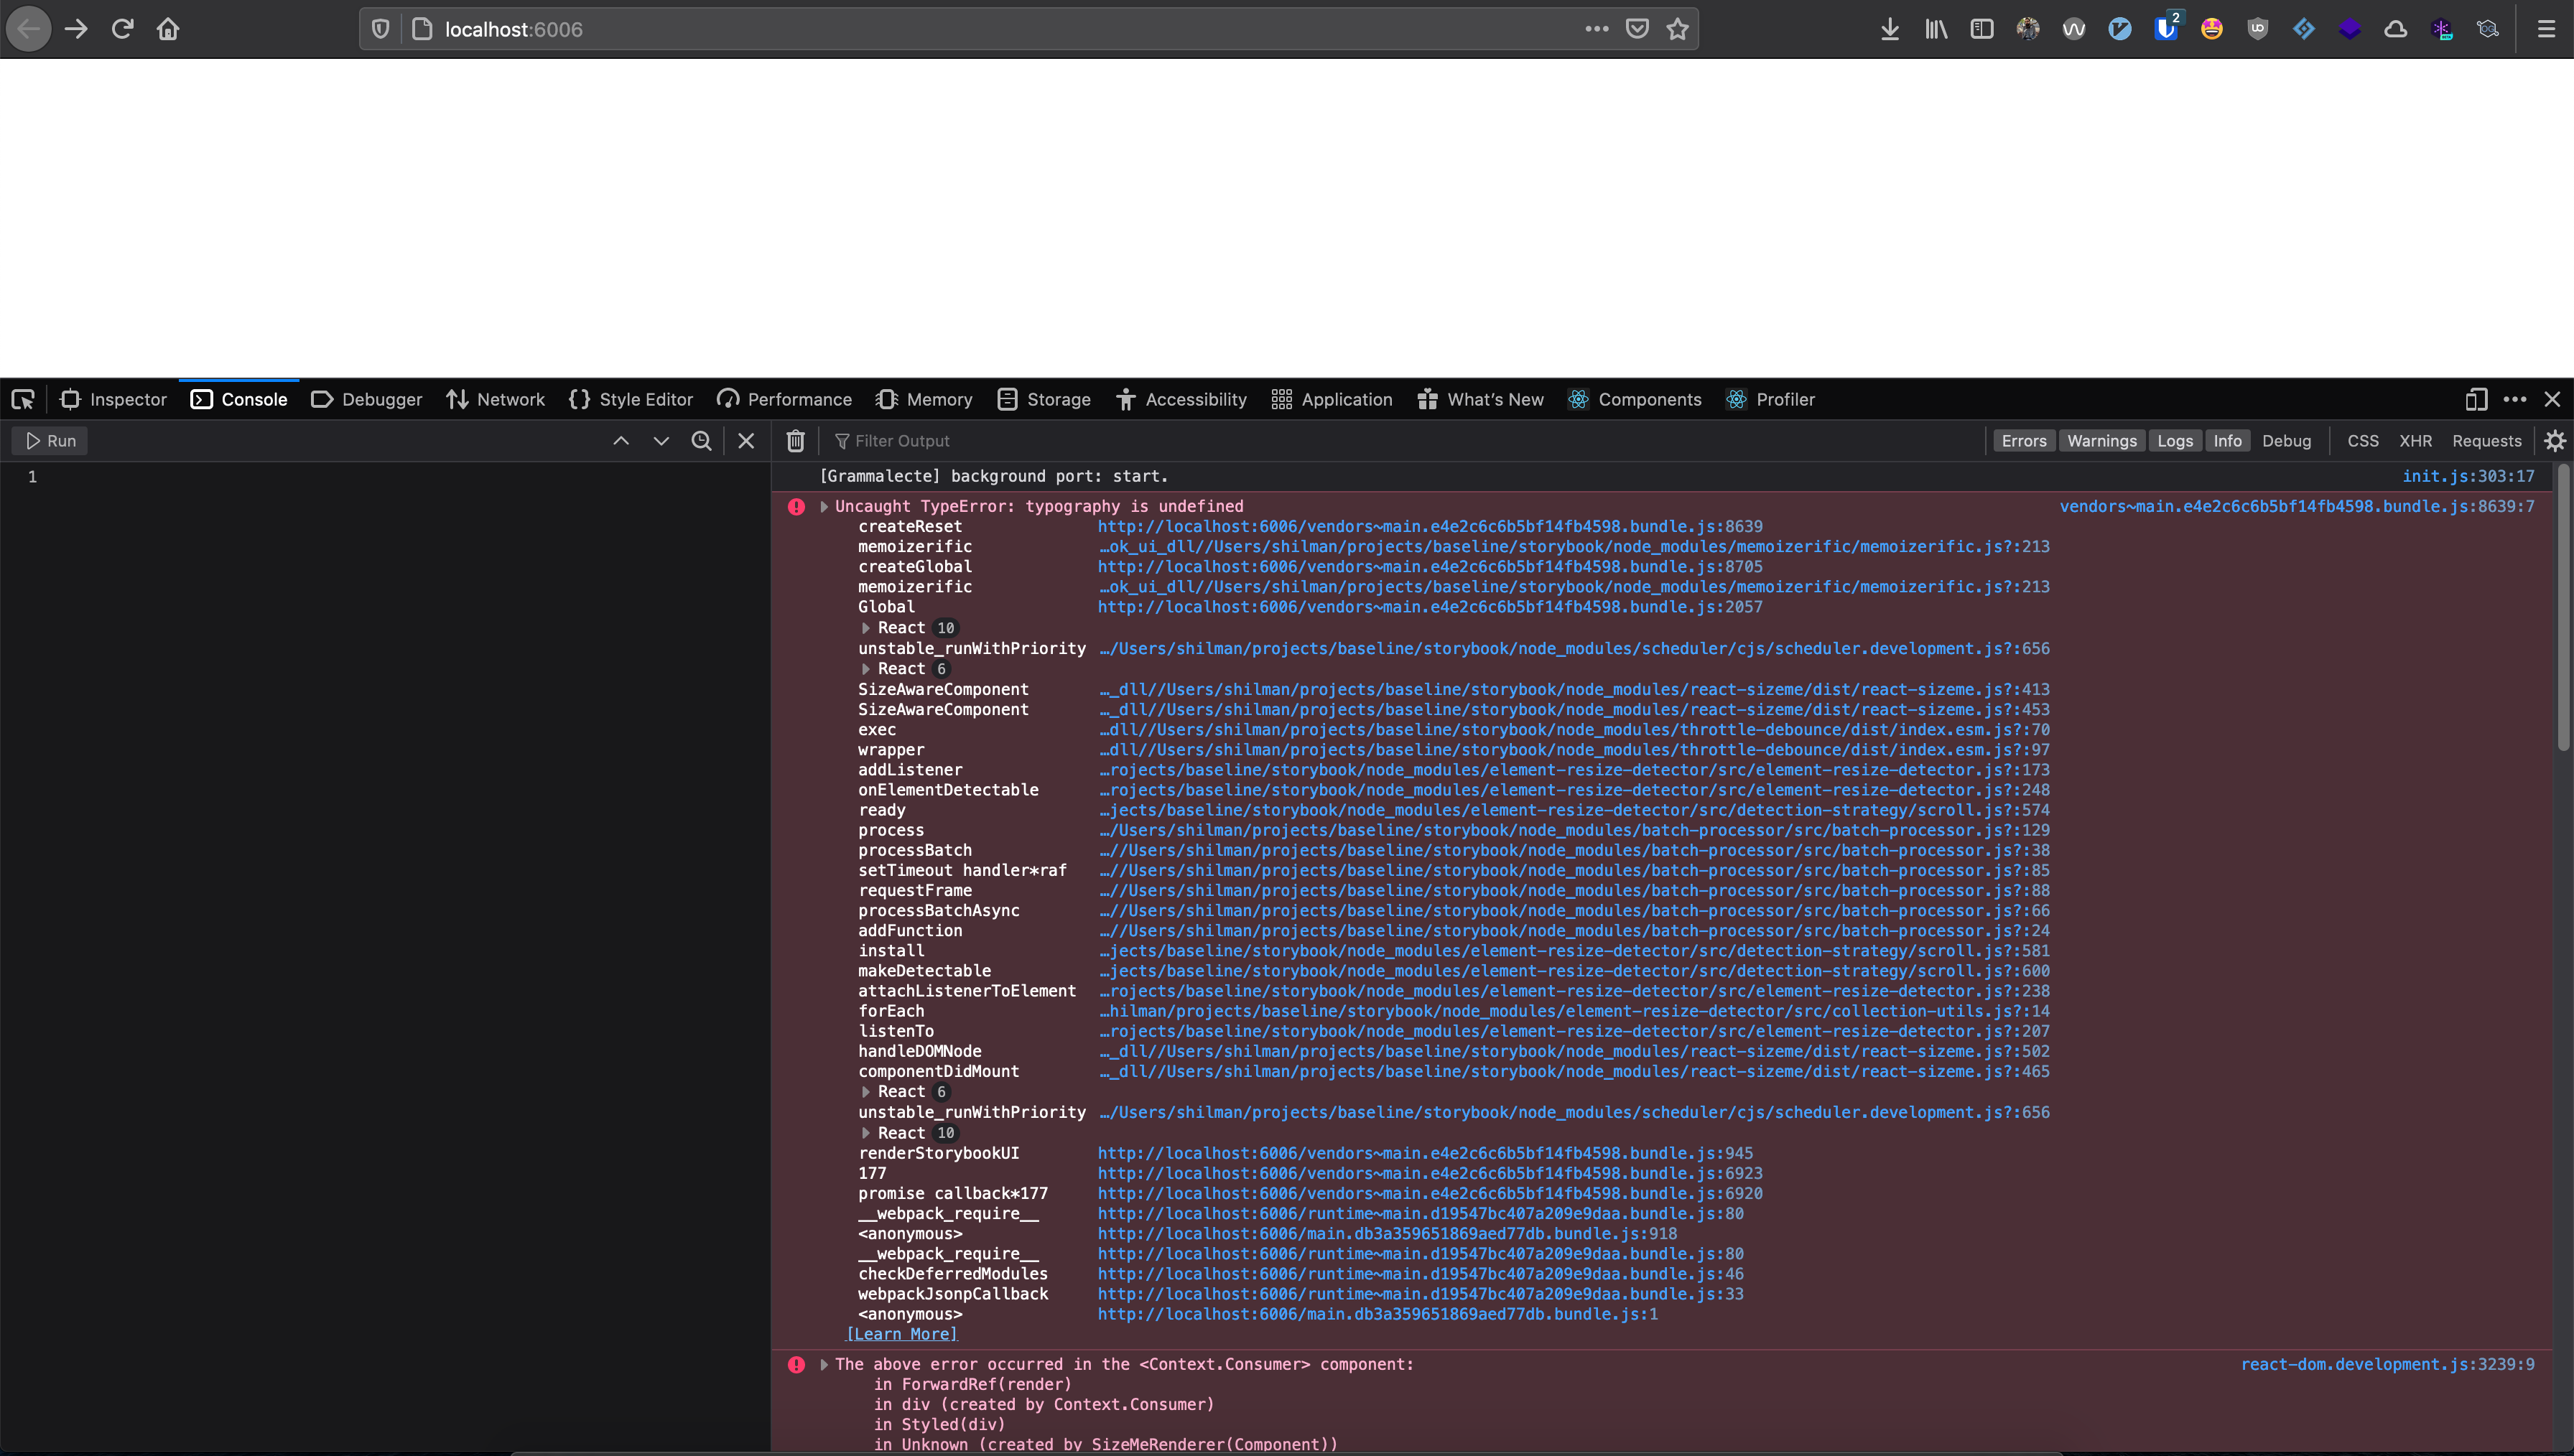Expand React 10 frames below Global

(865, 628)
